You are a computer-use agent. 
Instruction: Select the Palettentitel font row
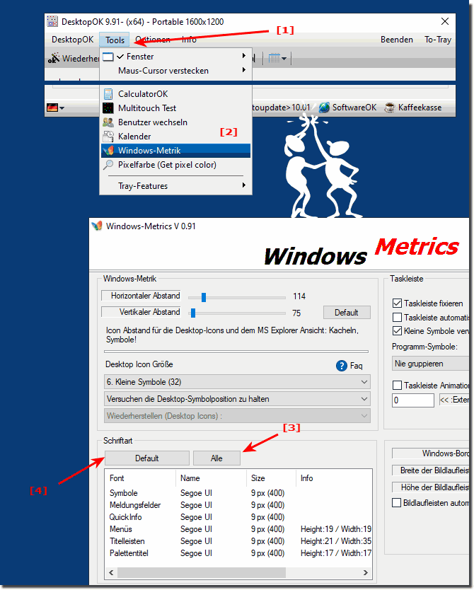tap(239, 553)
